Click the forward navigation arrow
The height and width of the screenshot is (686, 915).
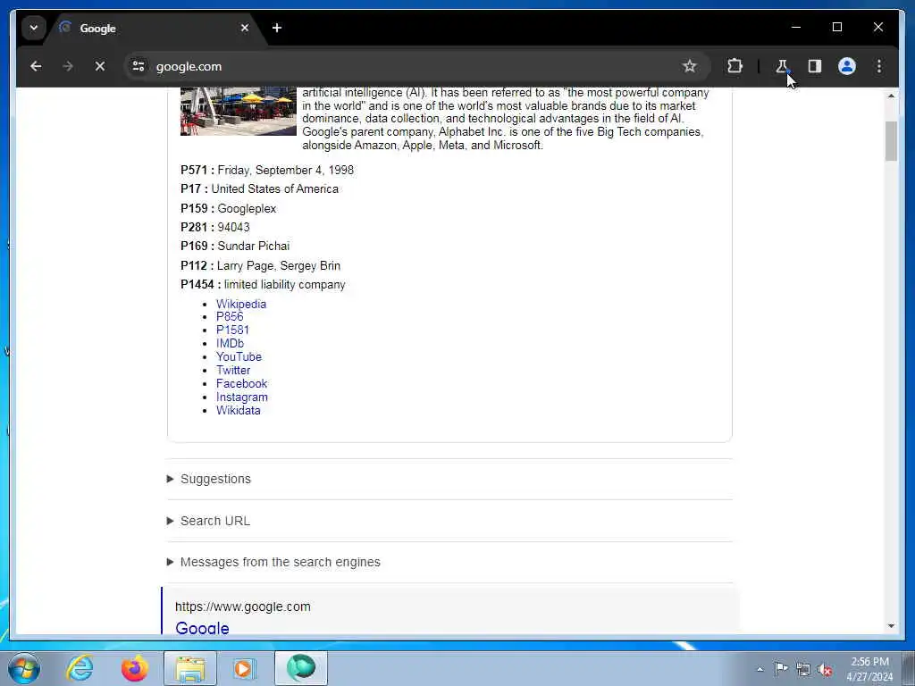click(x=68, y=66)
